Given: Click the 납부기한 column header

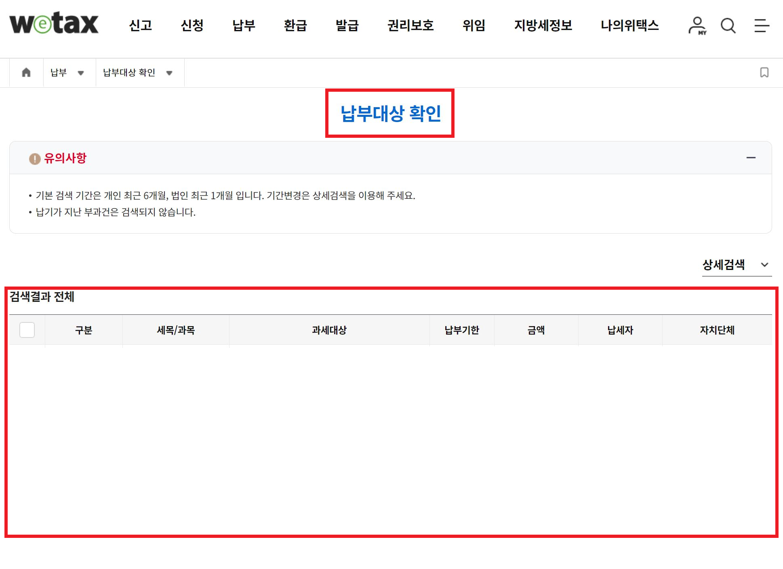Looking at the screenshot, I should pos(461,330).
